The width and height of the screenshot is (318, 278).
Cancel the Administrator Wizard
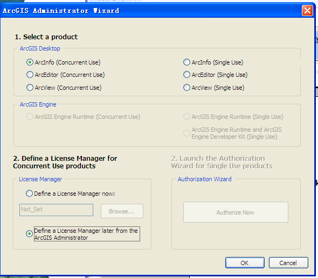pos(288,263)
